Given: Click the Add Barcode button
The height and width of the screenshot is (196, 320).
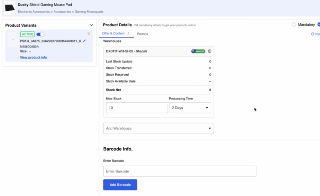Looking at the screenshot, I should click(x=120, y=185).
